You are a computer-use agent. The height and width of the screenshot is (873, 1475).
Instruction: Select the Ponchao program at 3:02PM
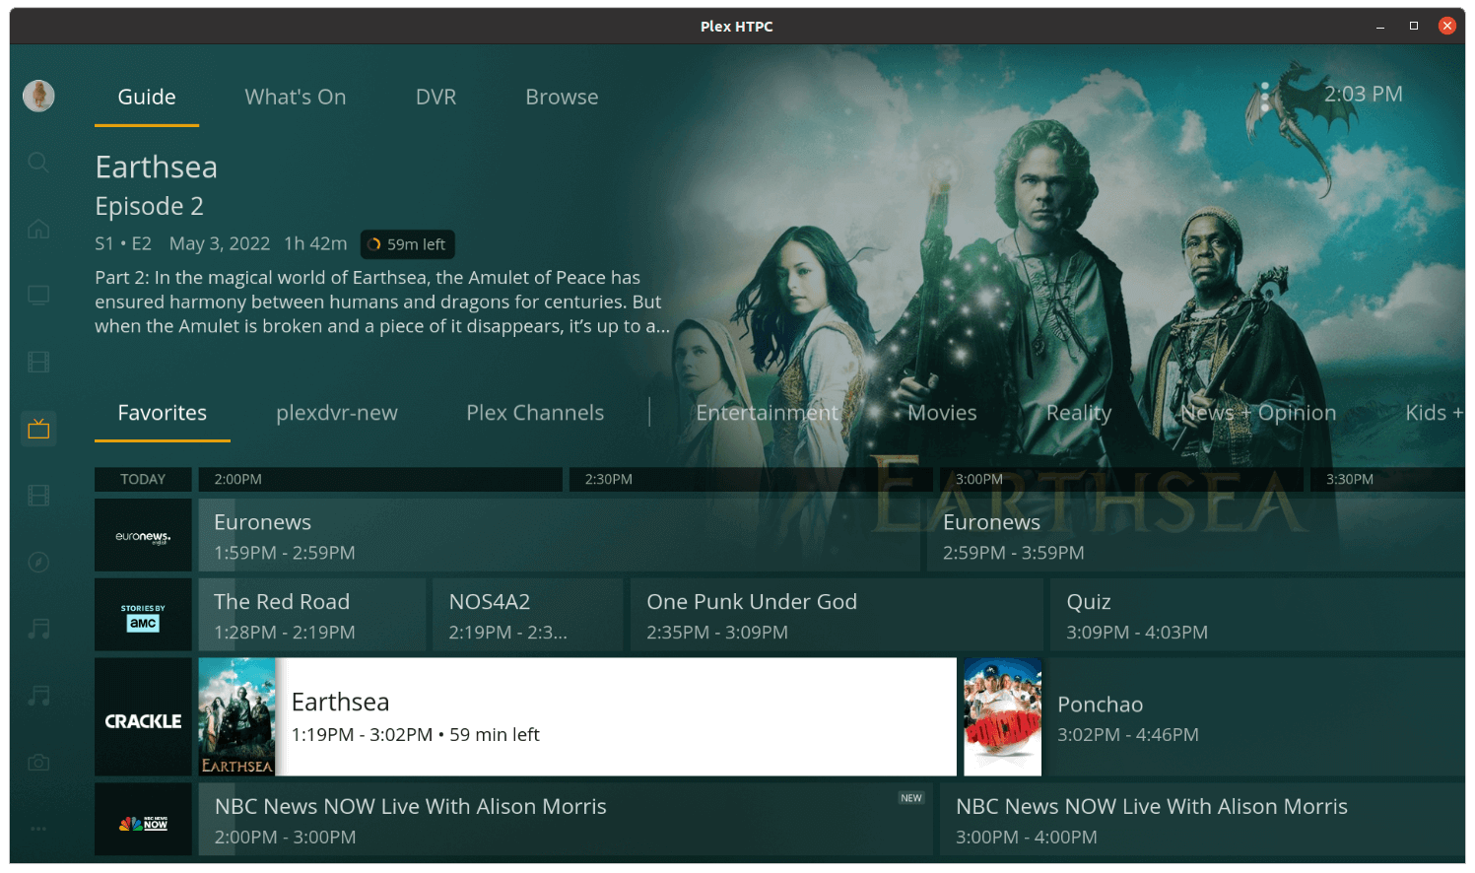tap(1214, 717)
